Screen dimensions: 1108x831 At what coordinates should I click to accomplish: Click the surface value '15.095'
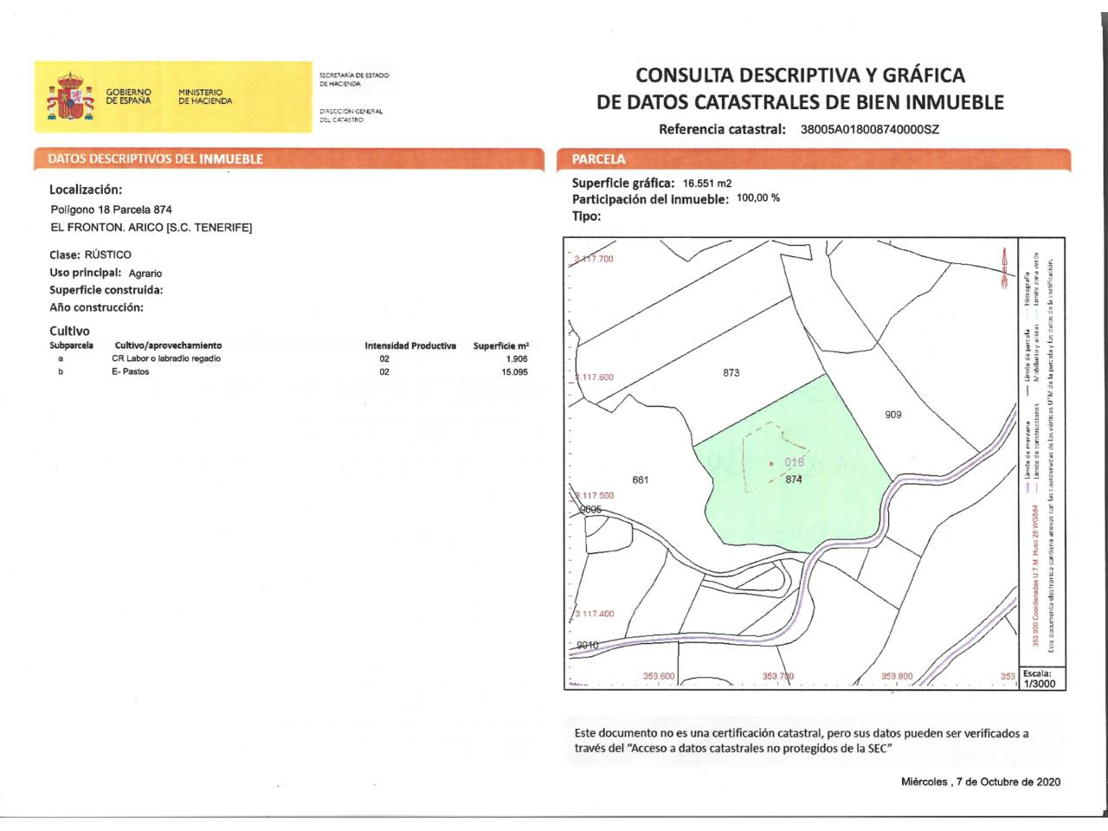(x=514, y=371)
